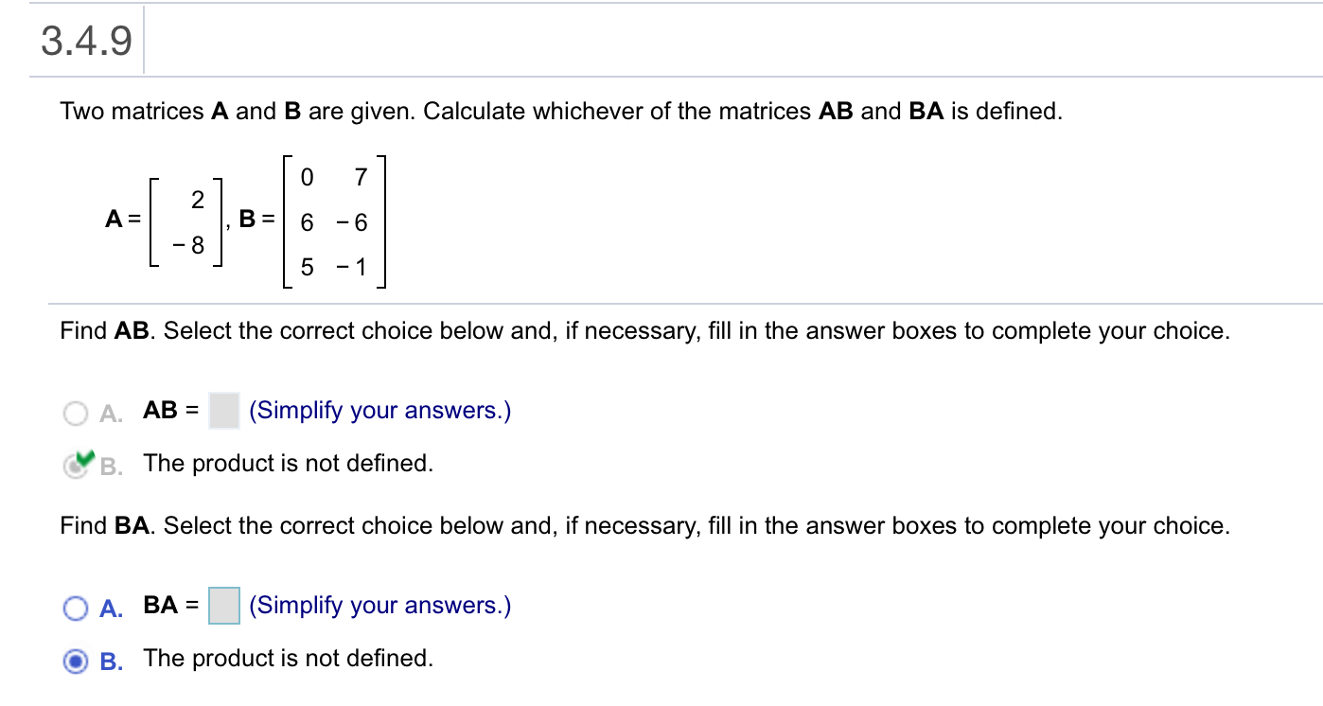Click the Simplify your answers text beside BA
1323x706 pixels.
pos(379,606)
